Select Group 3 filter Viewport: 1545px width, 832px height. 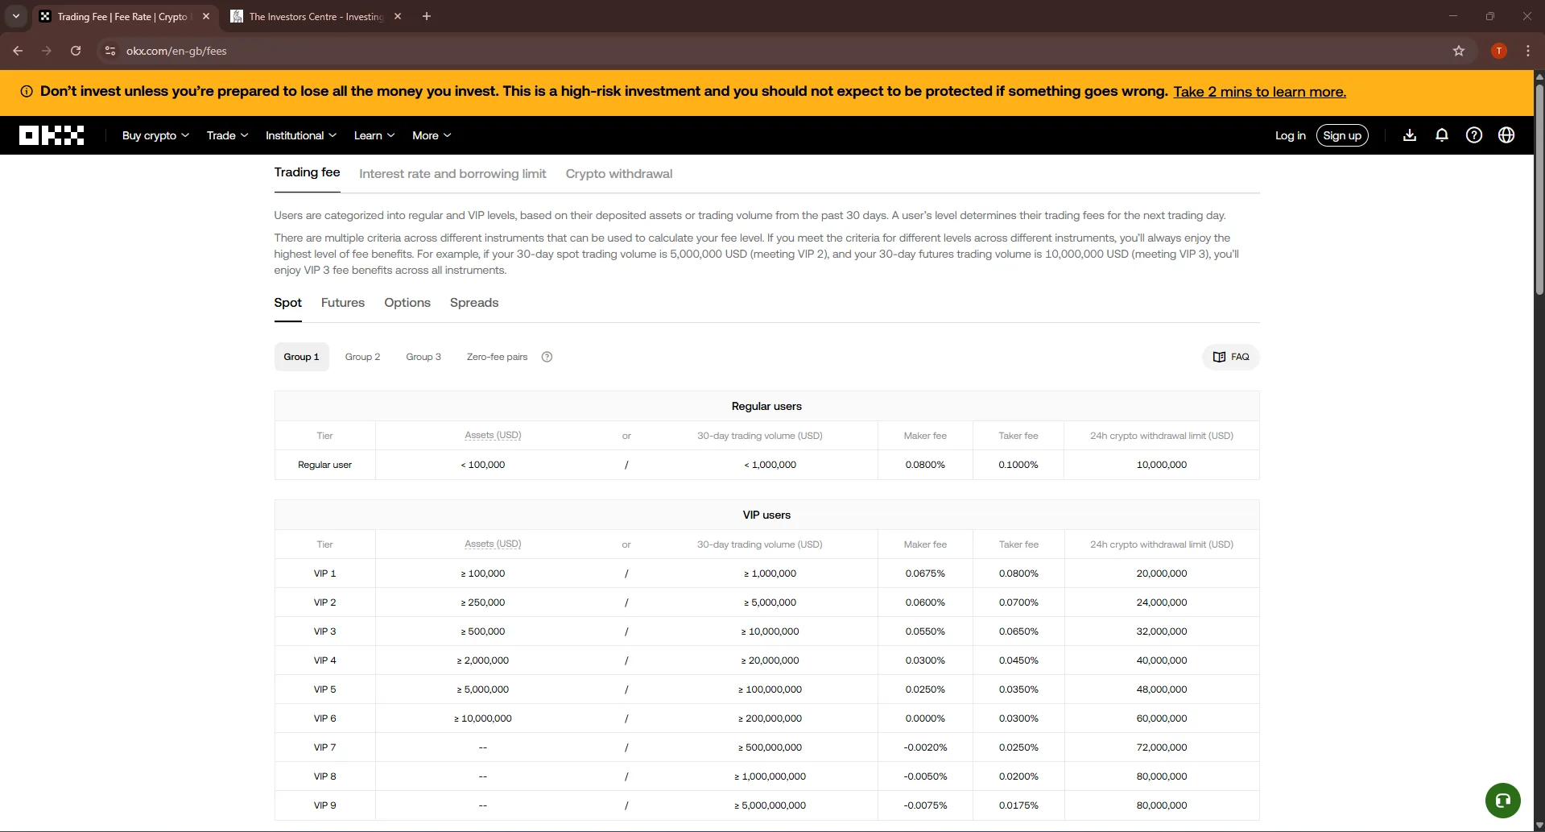point(423,357)
